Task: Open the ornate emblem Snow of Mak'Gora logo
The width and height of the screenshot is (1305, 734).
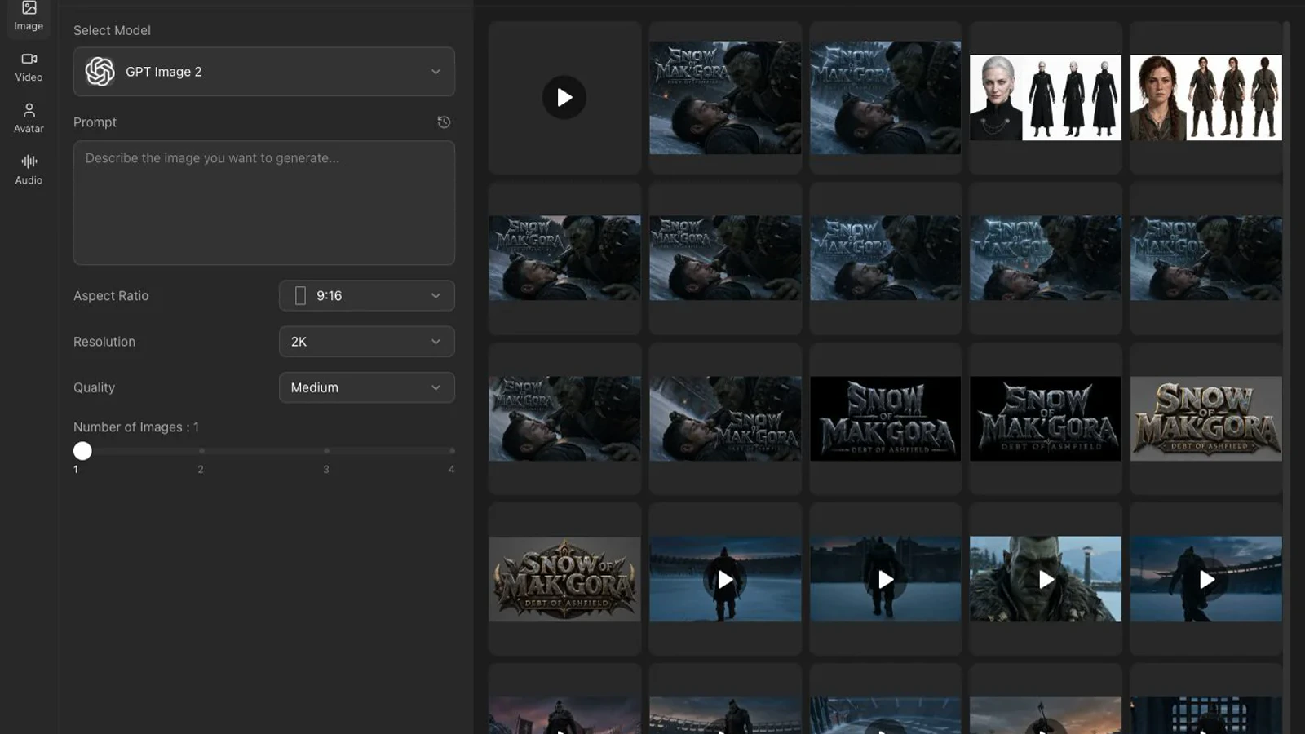Action: tap(564, 579)
